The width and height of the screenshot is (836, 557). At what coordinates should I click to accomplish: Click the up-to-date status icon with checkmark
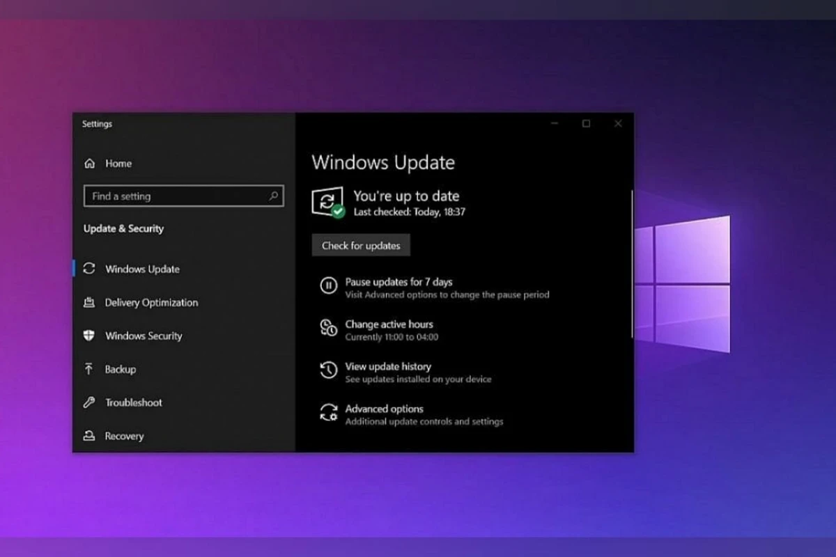point(328,203)
